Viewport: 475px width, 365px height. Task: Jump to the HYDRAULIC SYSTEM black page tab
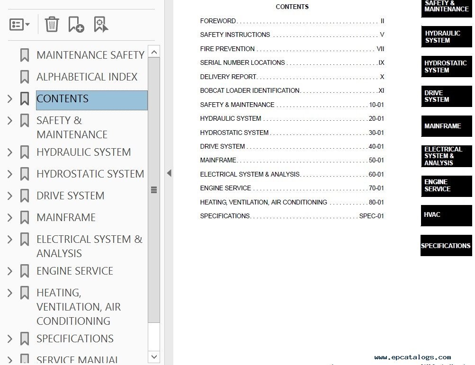446,37
